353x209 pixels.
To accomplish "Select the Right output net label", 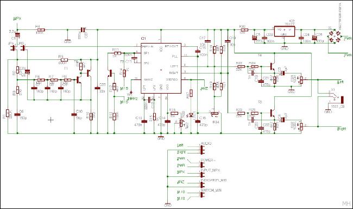I will (x=342, y=128).
